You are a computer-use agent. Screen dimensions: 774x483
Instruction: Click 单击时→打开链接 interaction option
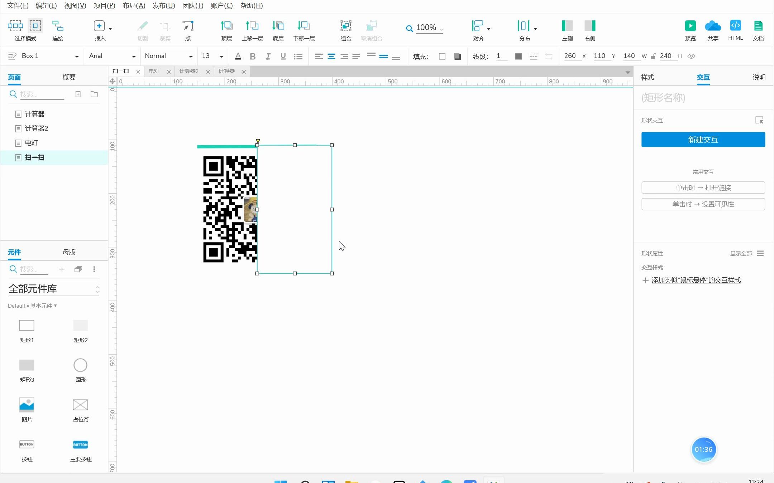[703, 187]
